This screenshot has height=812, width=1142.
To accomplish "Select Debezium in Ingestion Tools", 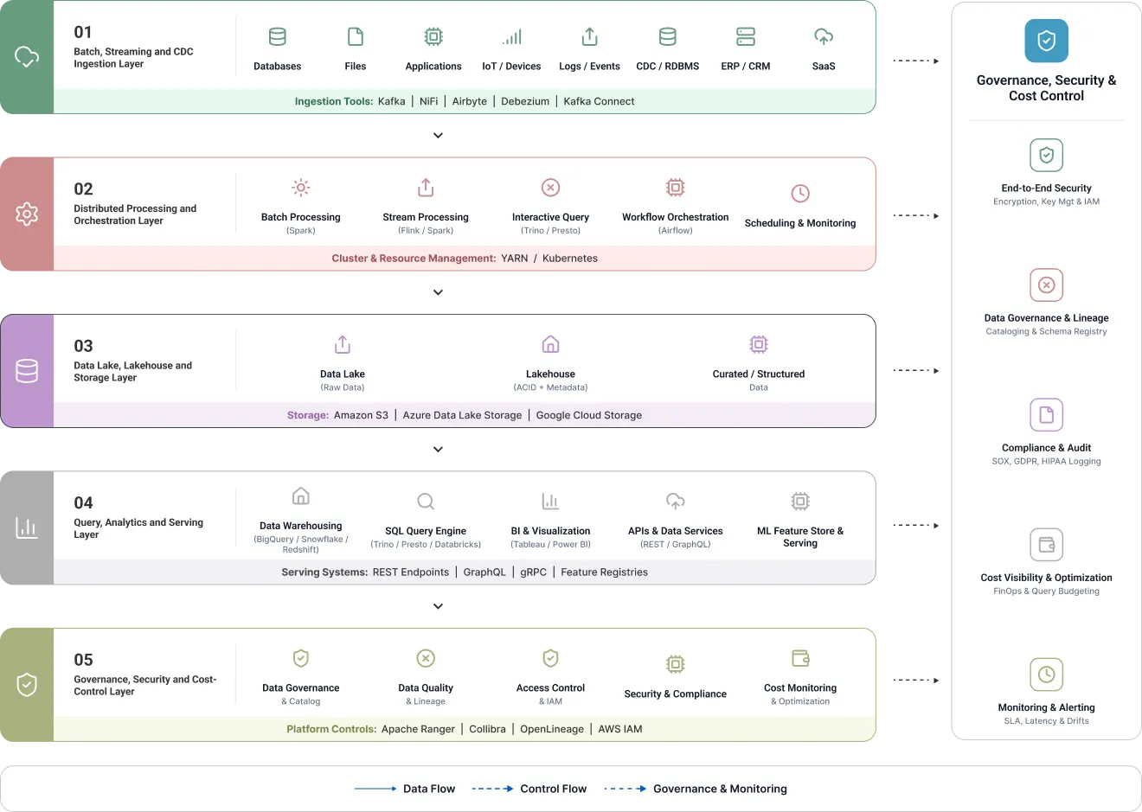I will tap(525, 101).
